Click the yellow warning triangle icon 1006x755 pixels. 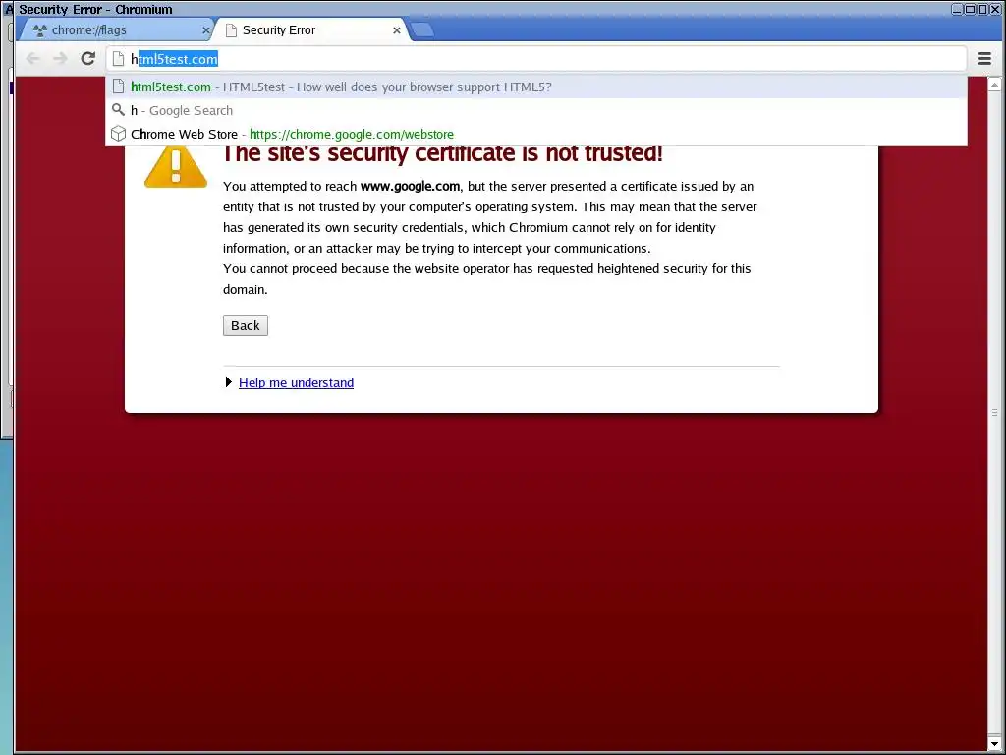176,167
